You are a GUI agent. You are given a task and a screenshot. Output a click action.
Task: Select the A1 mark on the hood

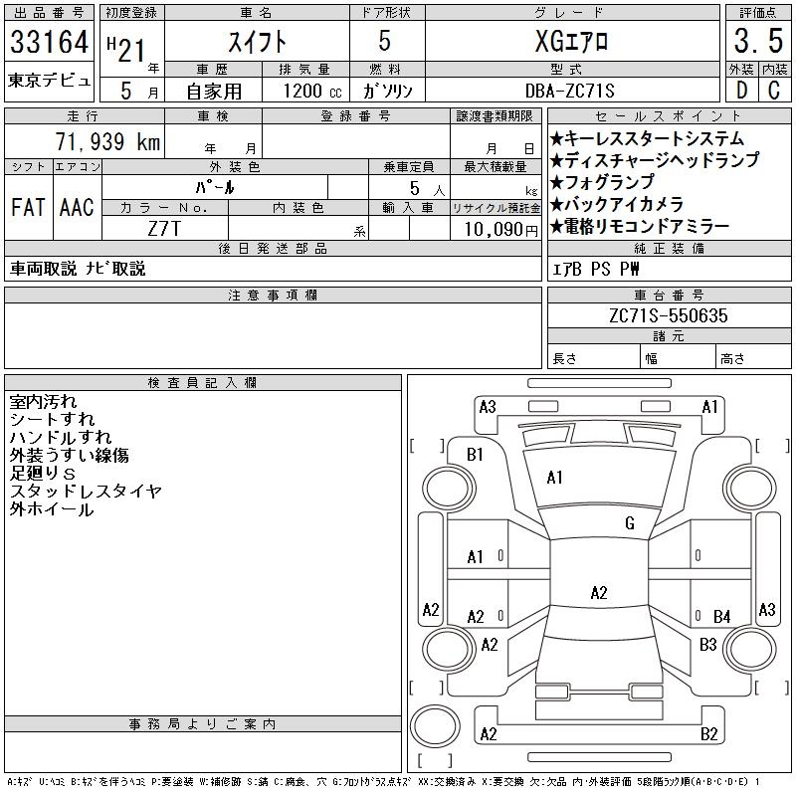[x=555, y=478]
